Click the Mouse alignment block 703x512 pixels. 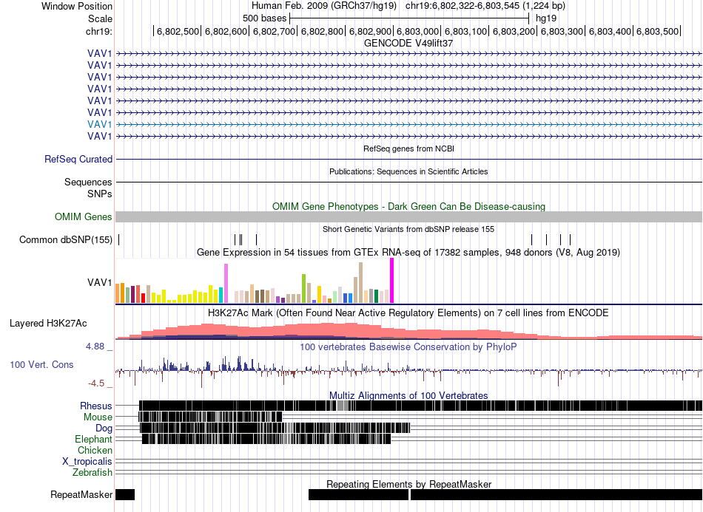[210, 417]
